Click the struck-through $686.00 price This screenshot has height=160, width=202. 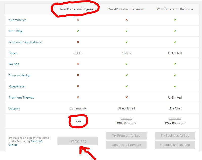pos(175,119)
